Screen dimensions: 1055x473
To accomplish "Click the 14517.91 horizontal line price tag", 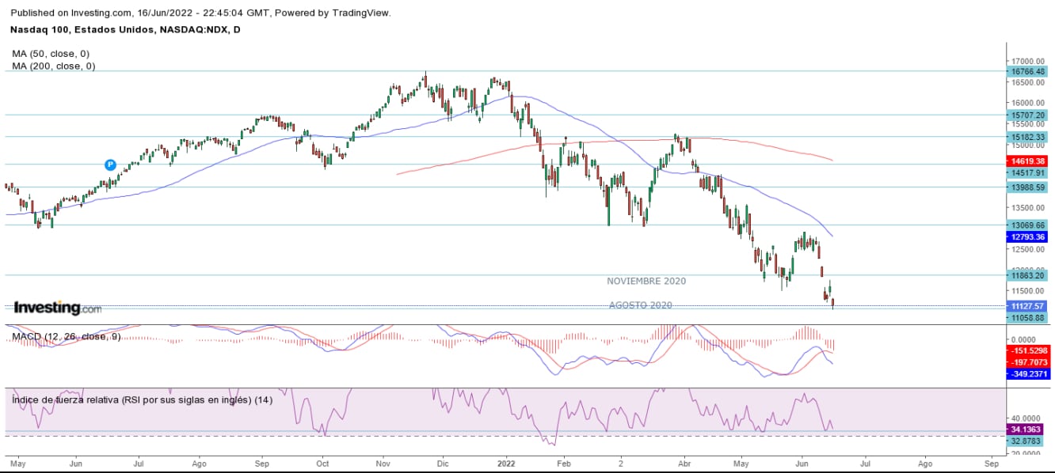I will (x=1026, y=172).
